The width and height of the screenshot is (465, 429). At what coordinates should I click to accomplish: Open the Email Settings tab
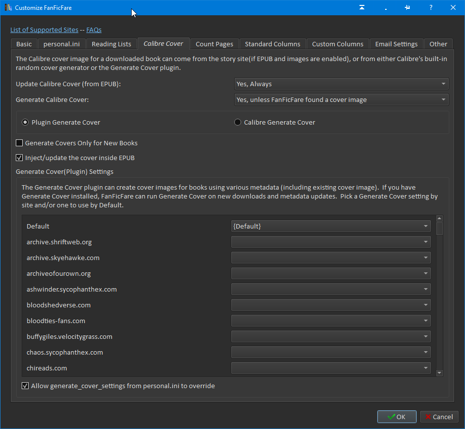pyautogui.click(x=396, y=44)
